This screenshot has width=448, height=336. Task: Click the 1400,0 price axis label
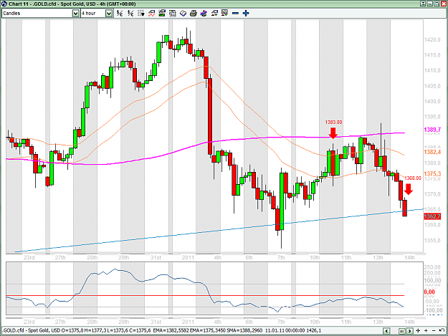click(x=432, y=101)
